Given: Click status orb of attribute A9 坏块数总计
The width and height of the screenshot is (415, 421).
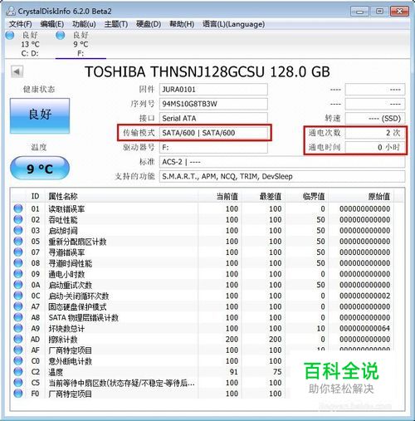Looking at the screenshot, I should click(18, 328).
